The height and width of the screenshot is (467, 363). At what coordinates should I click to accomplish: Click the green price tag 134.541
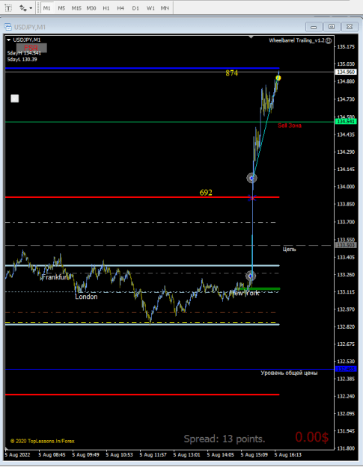(x=346, y=122)
